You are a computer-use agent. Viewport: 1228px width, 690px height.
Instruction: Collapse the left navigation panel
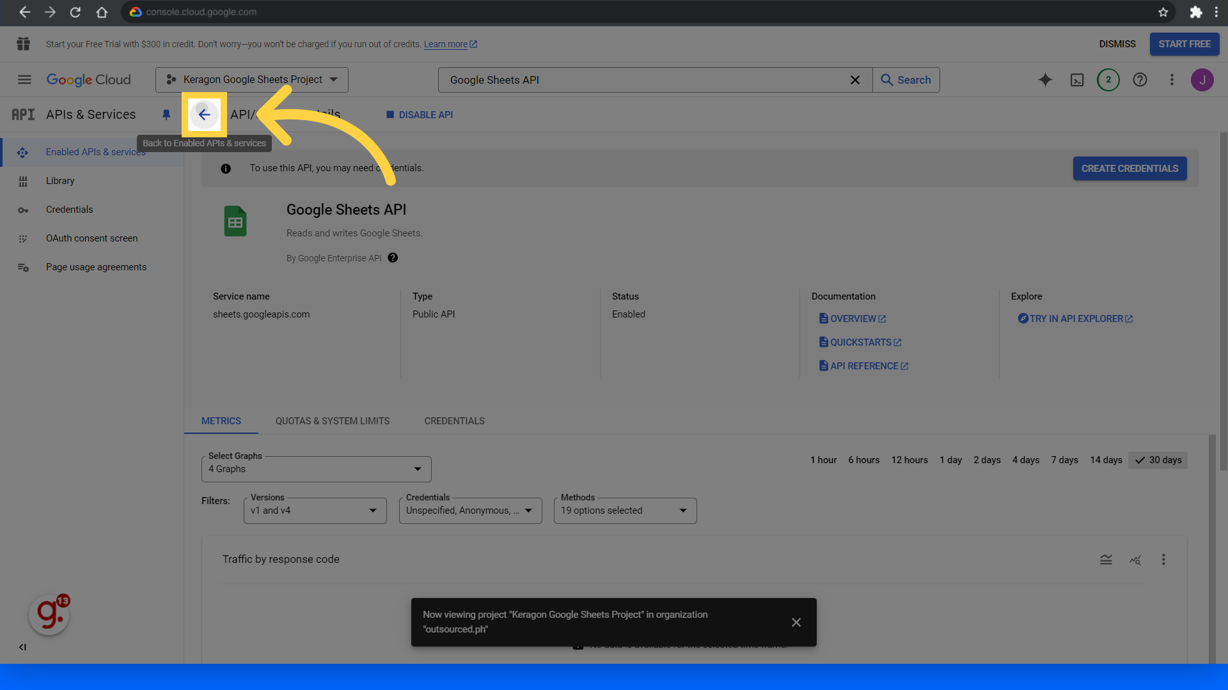22,647
